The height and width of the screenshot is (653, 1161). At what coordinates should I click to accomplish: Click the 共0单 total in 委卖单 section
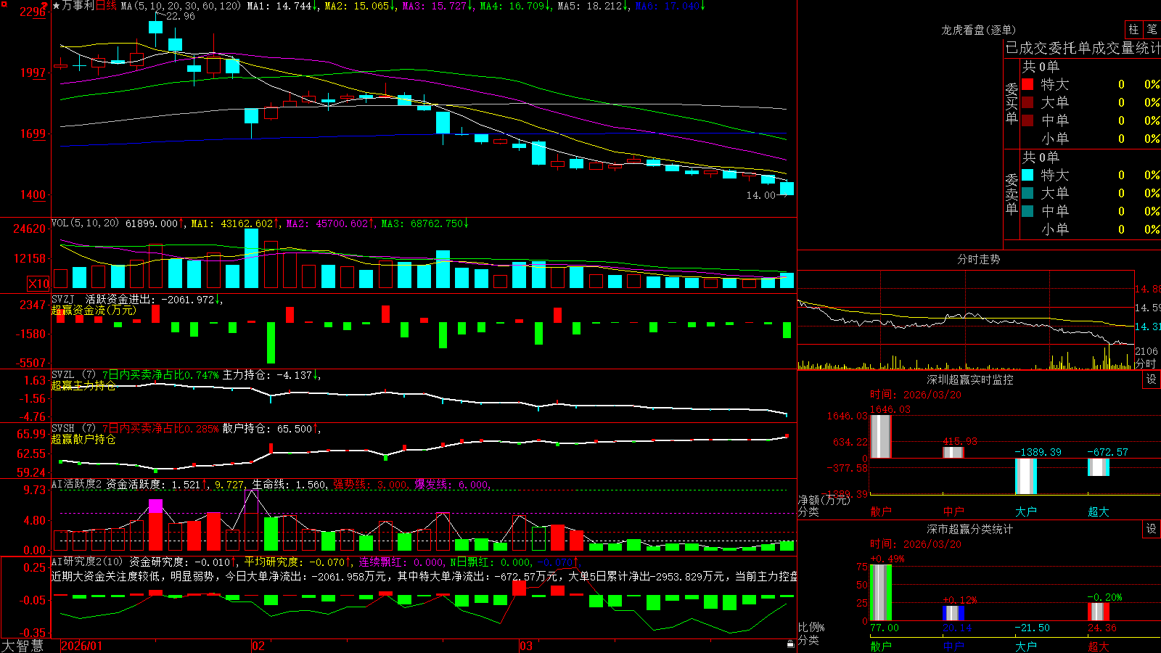(1041, 157)
